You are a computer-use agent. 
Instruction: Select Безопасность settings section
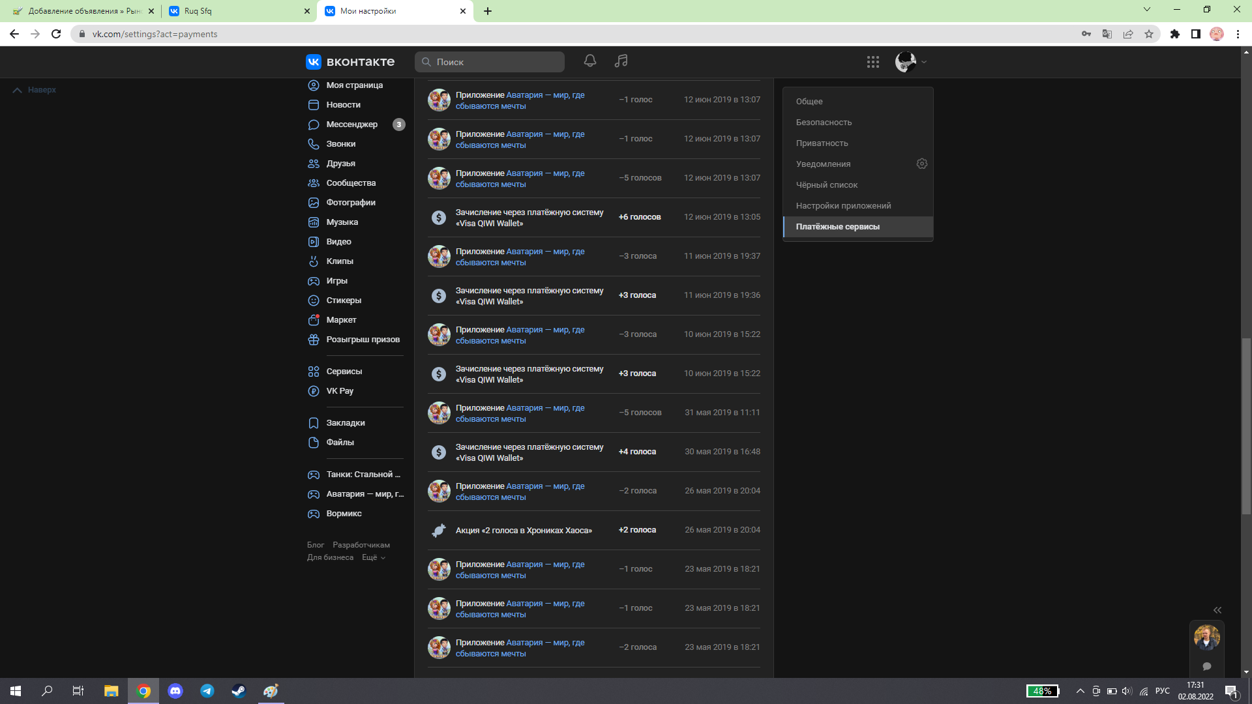coord(857,122)
